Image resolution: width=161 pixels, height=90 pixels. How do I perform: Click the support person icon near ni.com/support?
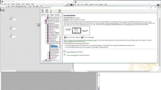coord(65,54)
